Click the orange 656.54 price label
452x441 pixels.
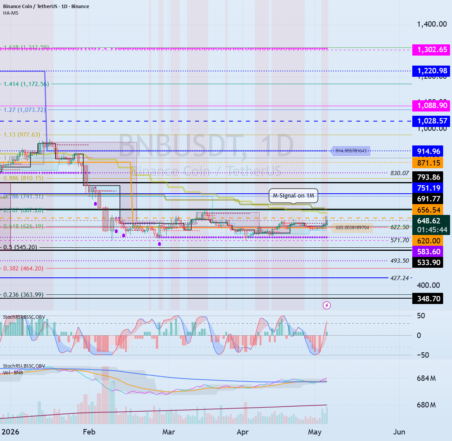[428, 210]
